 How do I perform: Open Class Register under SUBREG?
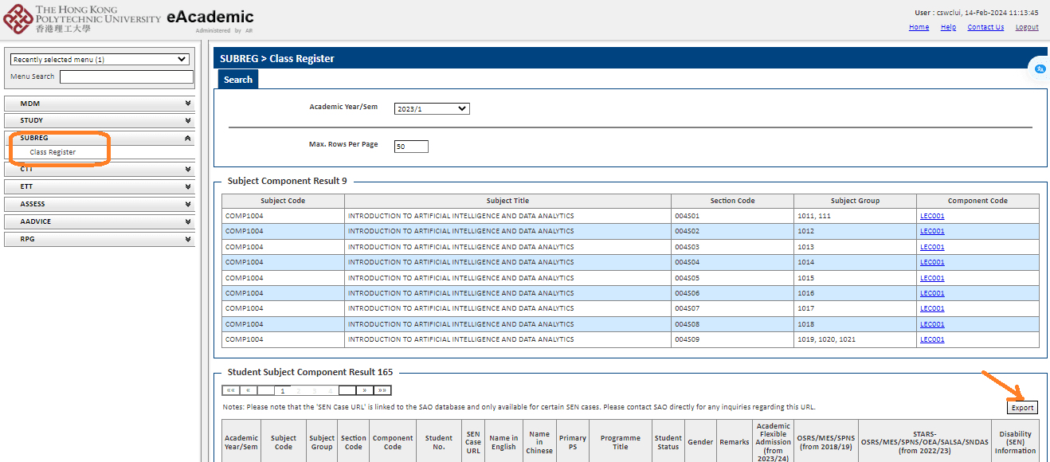click(x=53, y=152)
